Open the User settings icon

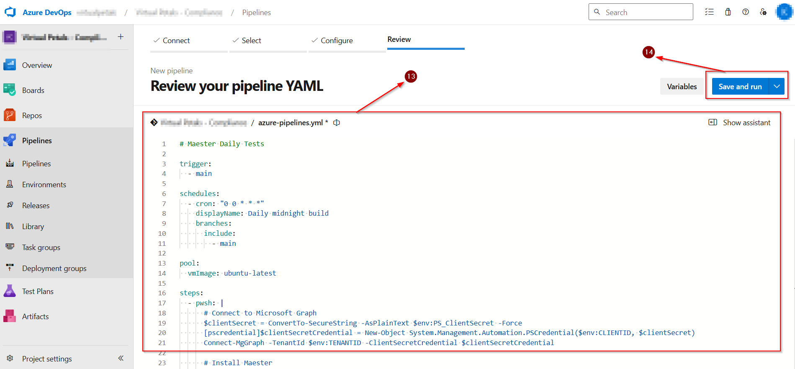pyautogui.click(x=764, y=12)
